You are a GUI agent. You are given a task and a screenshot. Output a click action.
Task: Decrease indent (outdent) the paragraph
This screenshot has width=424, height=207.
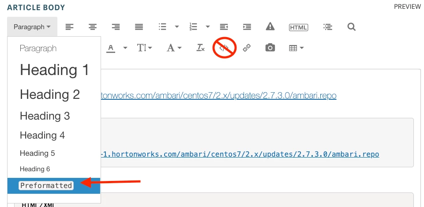pyautogui.click(x=224, y=27)
